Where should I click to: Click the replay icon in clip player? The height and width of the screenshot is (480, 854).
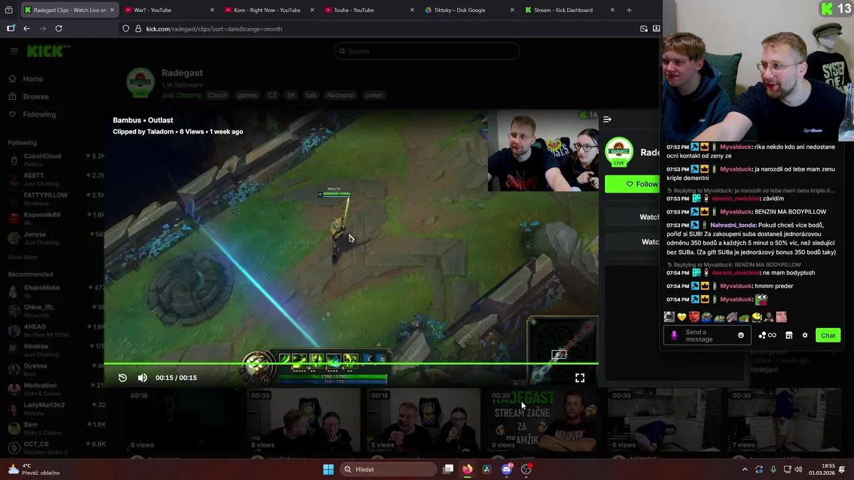(123, 378)
